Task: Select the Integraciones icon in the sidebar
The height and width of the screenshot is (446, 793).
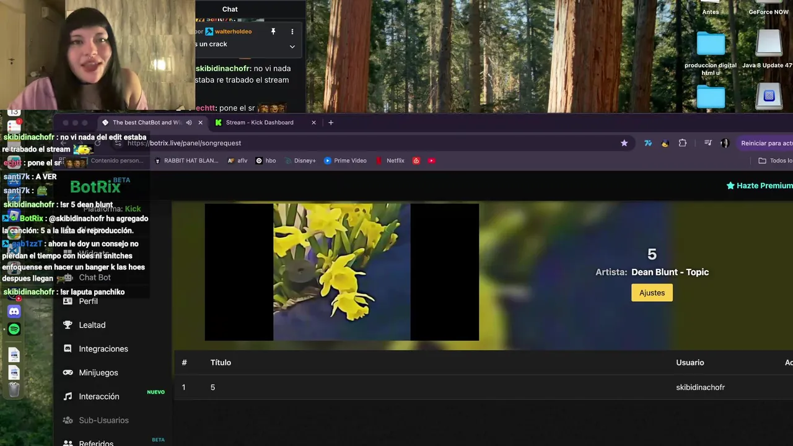Action: (x=68, y=349)
